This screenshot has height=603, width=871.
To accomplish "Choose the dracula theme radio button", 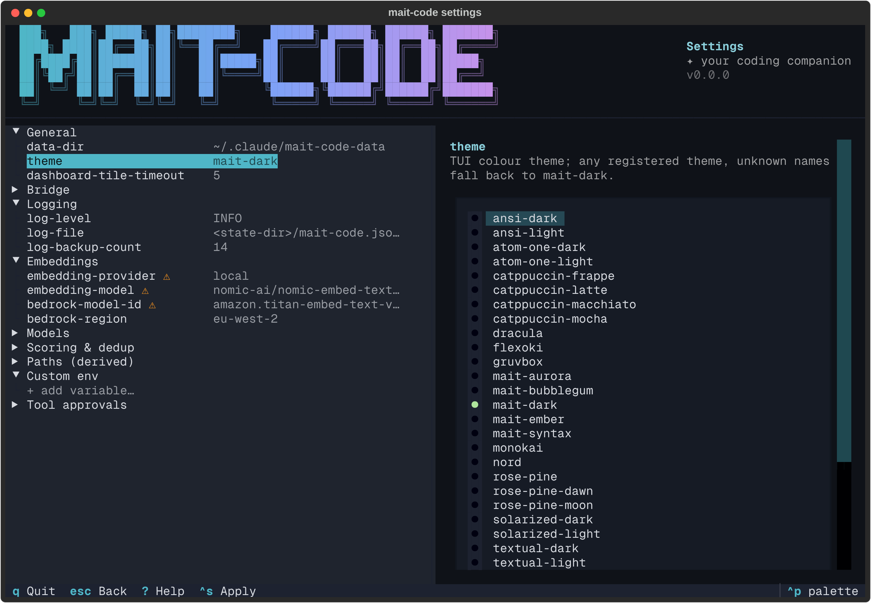I will coord(475,333).
